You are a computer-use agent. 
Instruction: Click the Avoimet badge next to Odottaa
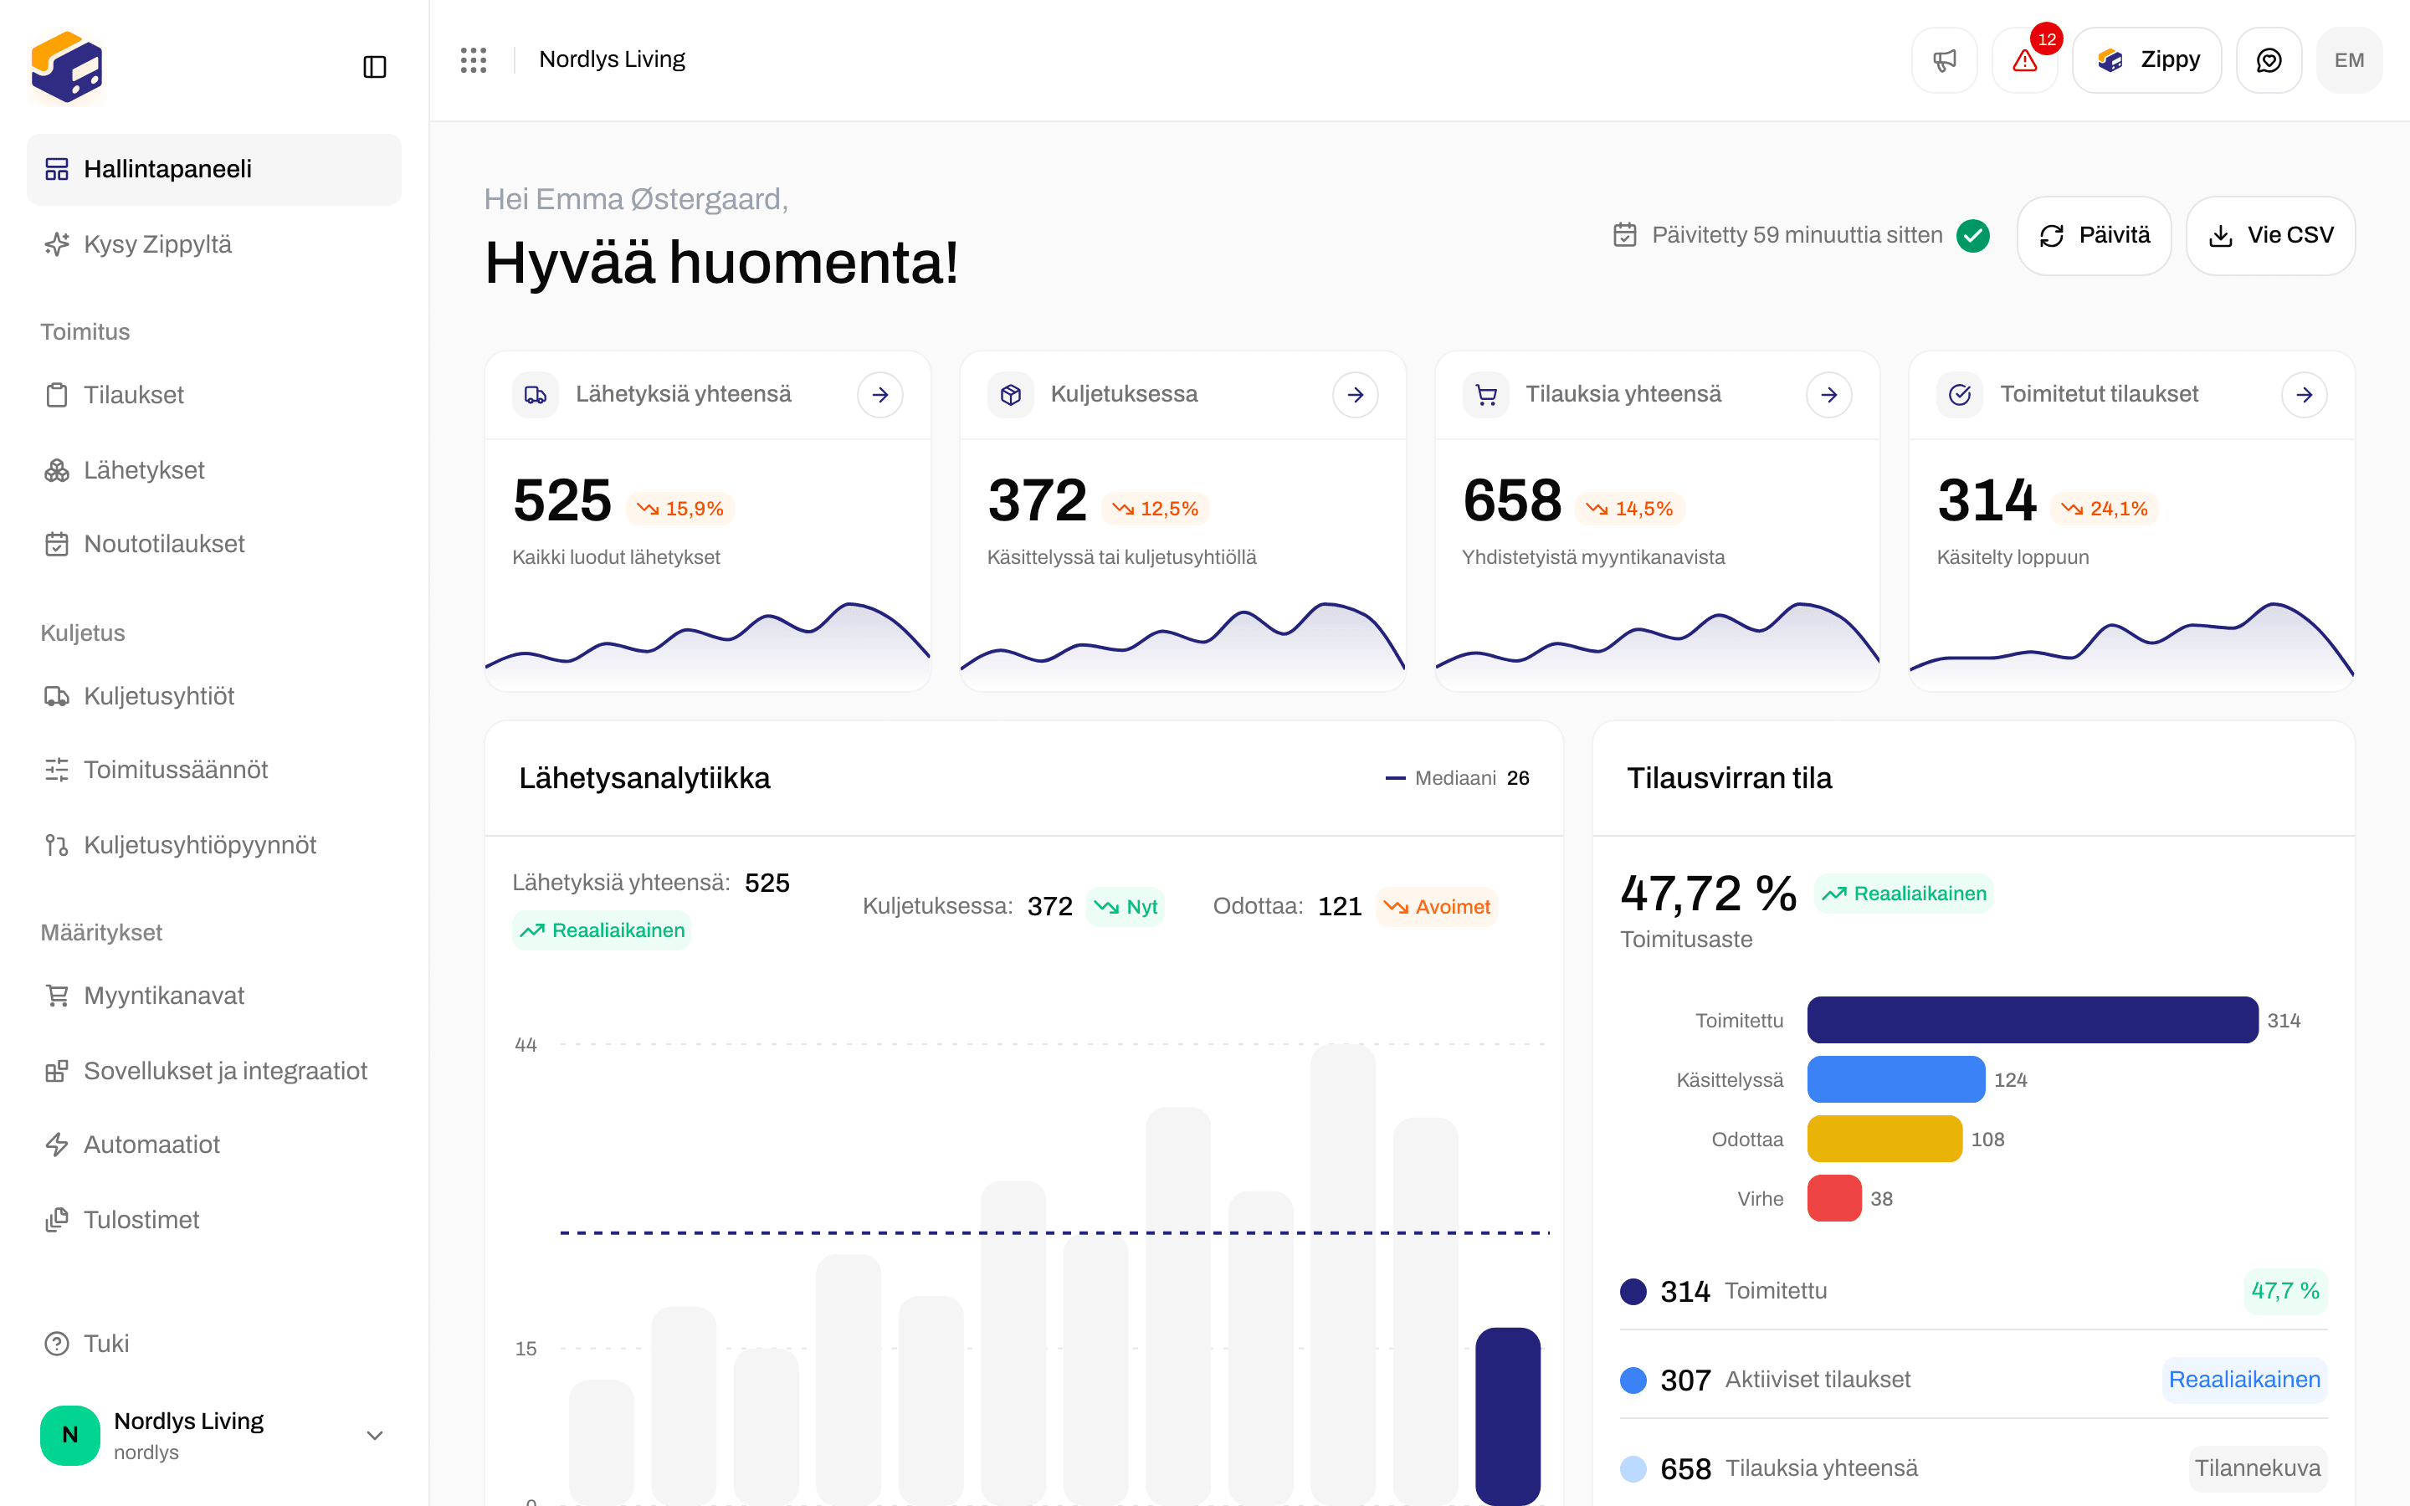coord(1436,908)
